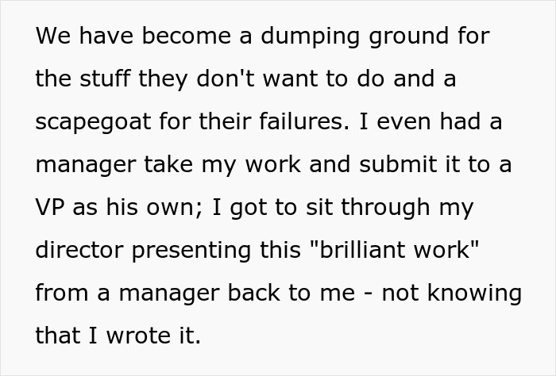Viewport: 556px width, 376px height.
Task: Select the word "scapegoat"
Action: (x=93, y=122)
